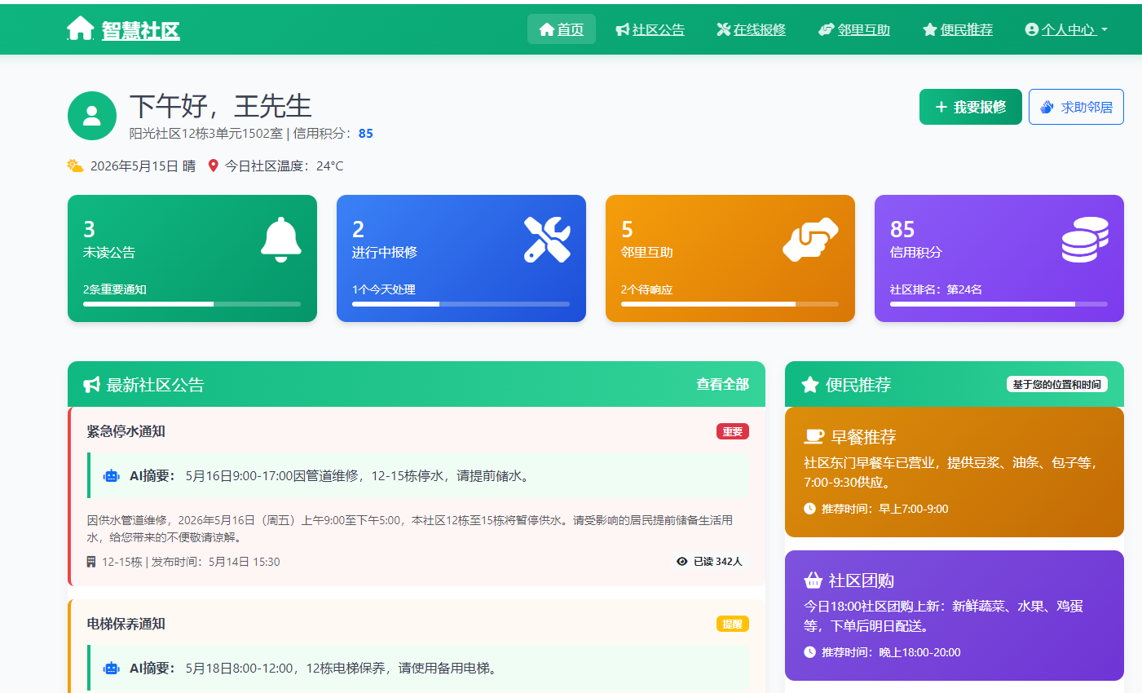Click the 重要 badge on the water outage notice
Image resolution: width=1142 pixels, height=693 pixels.
pyautogui.click(x=732, y=431)
